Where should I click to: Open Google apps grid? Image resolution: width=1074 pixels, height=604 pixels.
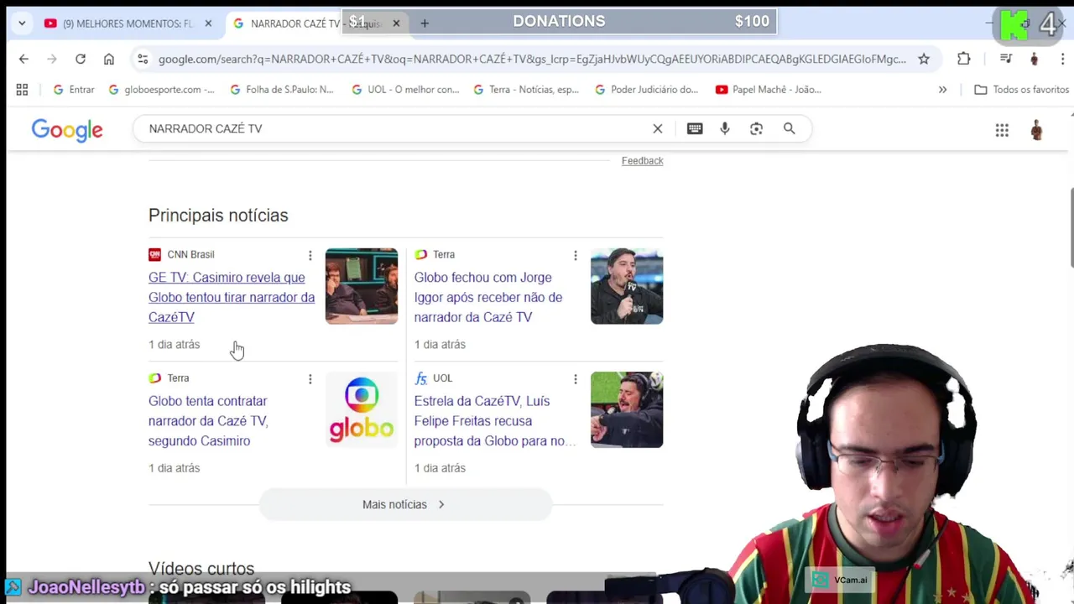[x=1002, y=130]
